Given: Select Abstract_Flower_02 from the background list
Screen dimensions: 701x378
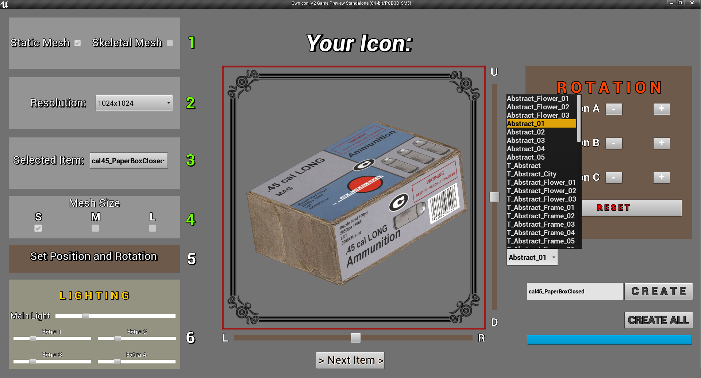Looking at the screenshot, I should [538, 107].
